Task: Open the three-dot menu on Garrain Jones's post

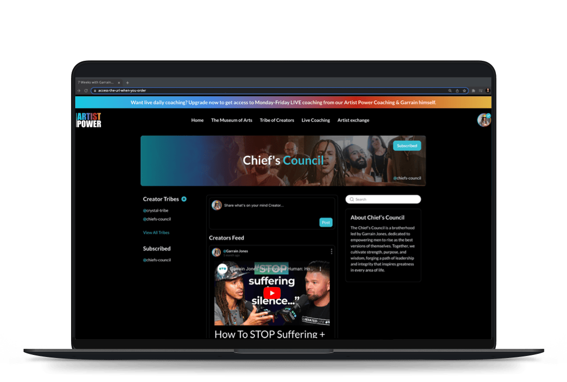Action: [x=331, y=251]
